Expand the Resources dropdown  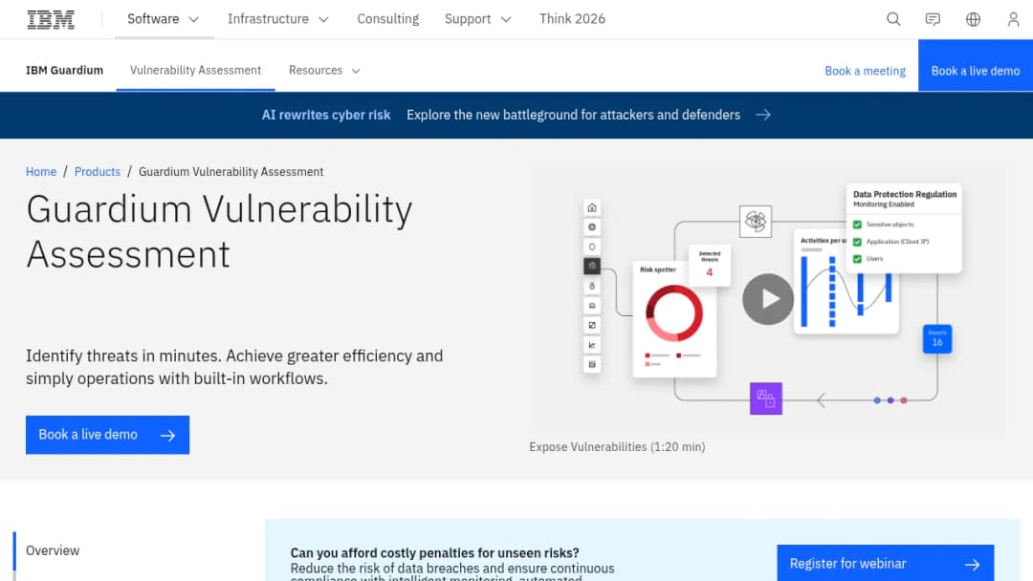324,71
